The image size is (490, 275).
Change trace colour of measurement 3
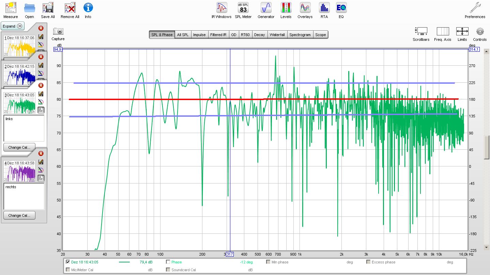tap(41, 102)
